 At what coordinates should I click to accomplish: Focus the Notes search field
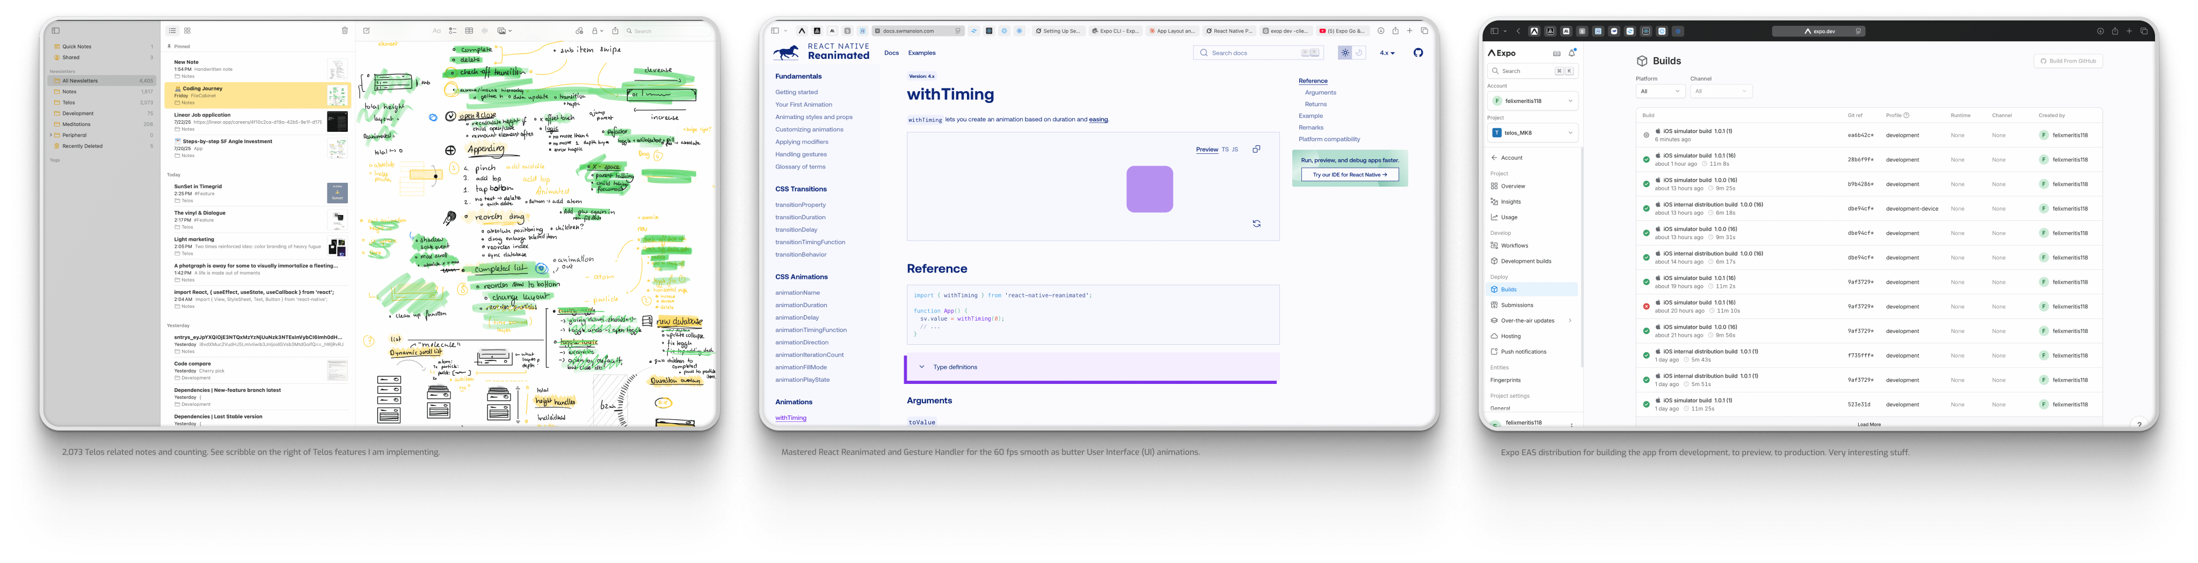tap(669, 31)
